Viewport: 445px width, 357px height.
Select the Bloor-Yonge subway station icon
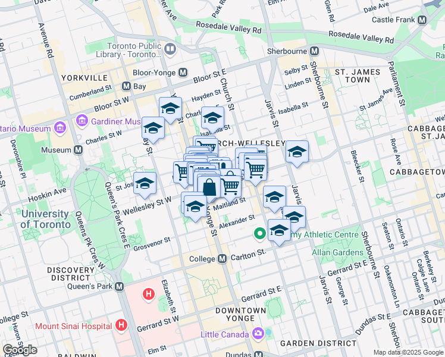183,73
